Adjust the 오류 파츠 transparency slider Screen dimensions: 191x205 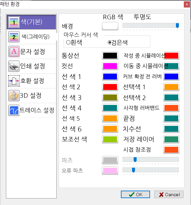pos(151,170)
